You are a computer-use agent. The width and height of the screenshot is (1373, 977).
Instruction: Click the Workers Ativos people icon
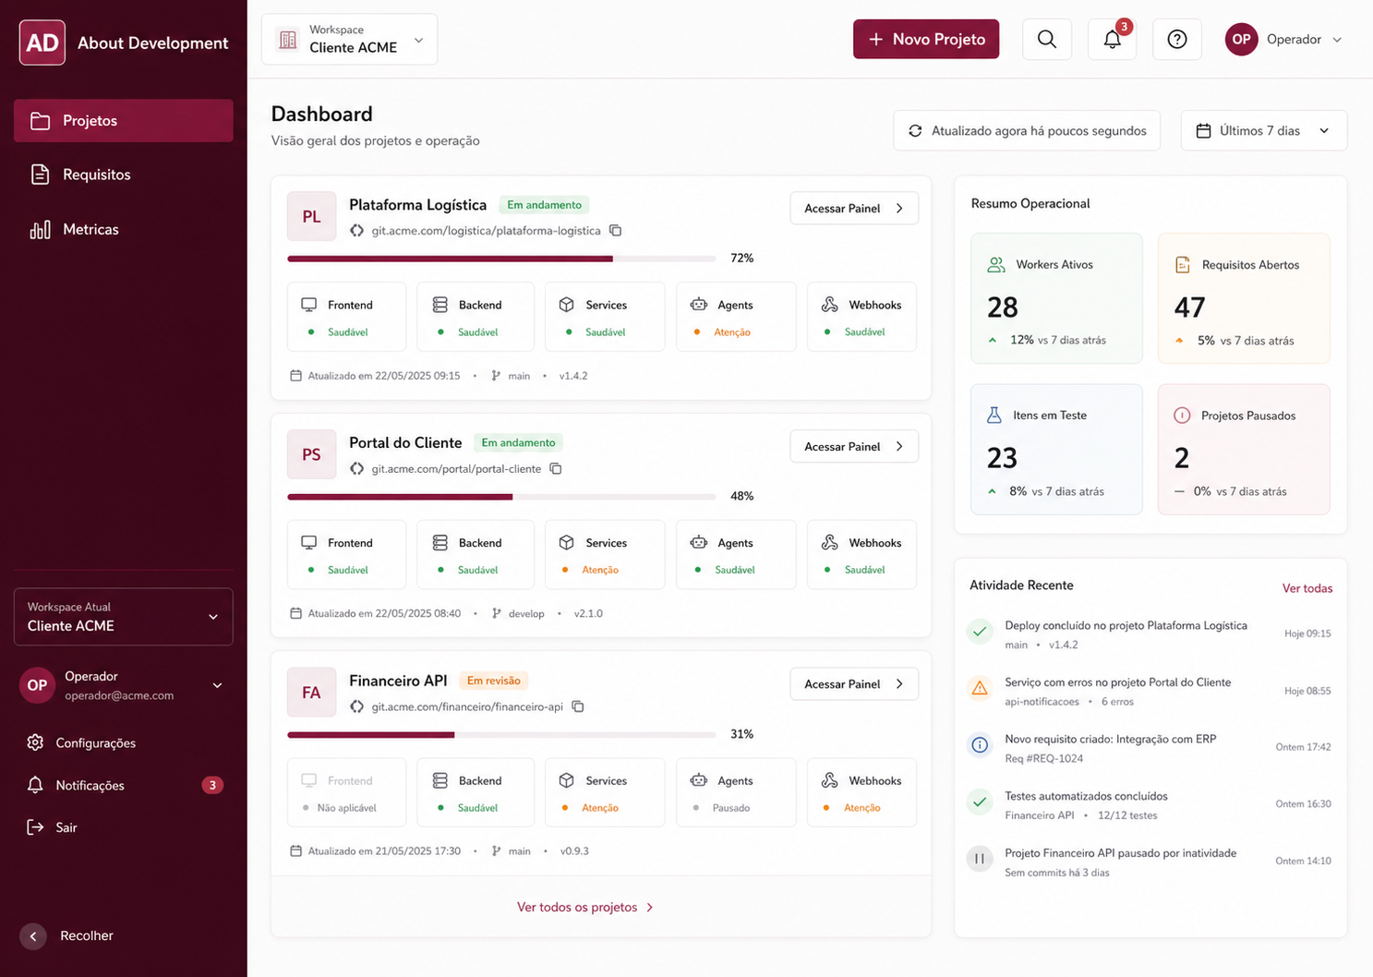point(996,265)
